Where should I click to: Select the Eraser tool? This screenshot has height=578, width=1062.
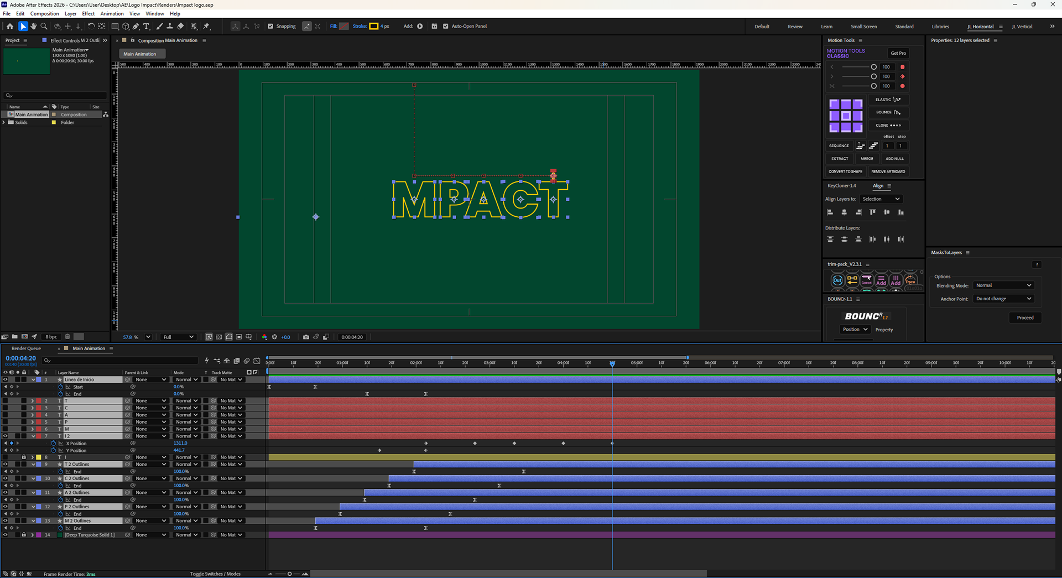180,26
